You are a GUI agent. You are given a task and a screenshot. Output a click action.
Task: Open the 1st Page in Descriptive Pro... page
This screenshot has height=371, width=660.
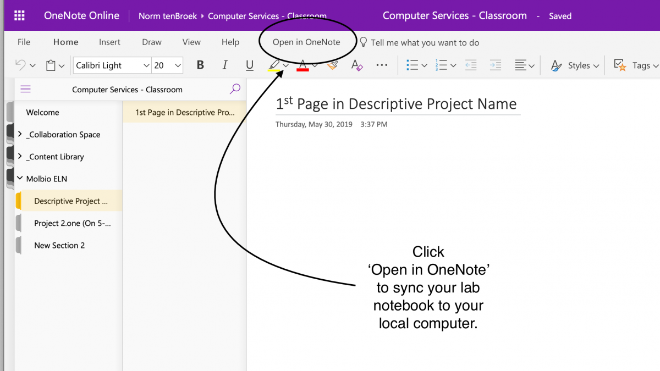pyautogui.click(x=184, y=112)
